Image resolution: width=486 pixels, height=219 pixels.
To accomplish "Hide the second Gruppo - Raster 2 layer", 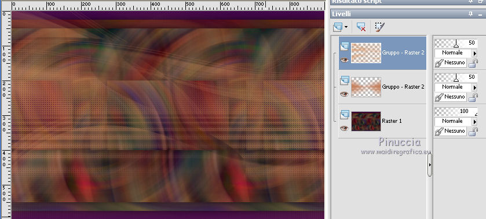I will tap(344, 94).
